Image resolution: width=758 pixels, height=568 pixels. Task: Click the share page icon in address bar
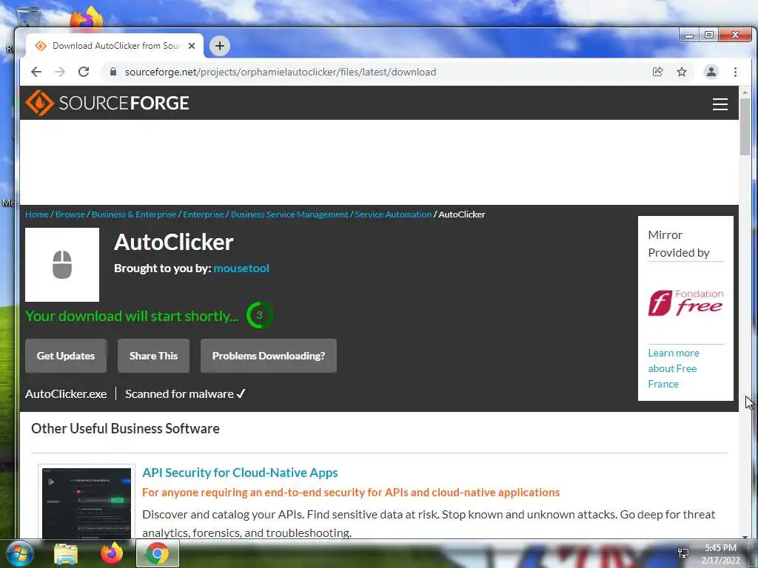[x=657, y=72]
